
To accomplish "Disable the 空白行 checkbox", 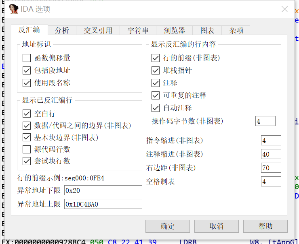I will [27, 114].
